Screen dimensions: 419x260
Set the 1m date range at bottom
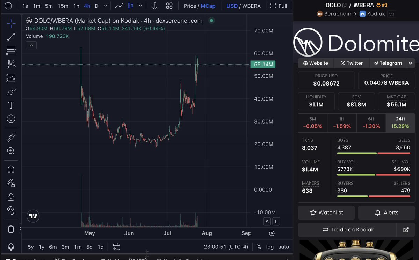pos(78,247)
